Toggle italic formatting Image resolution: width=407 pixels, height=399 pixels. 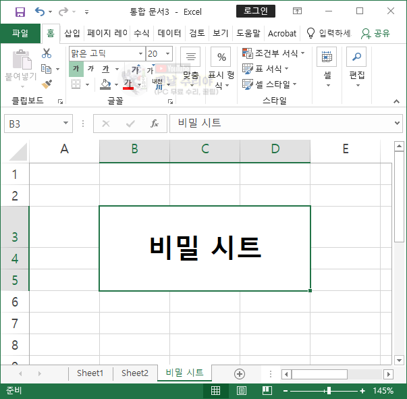click(90, 69)
